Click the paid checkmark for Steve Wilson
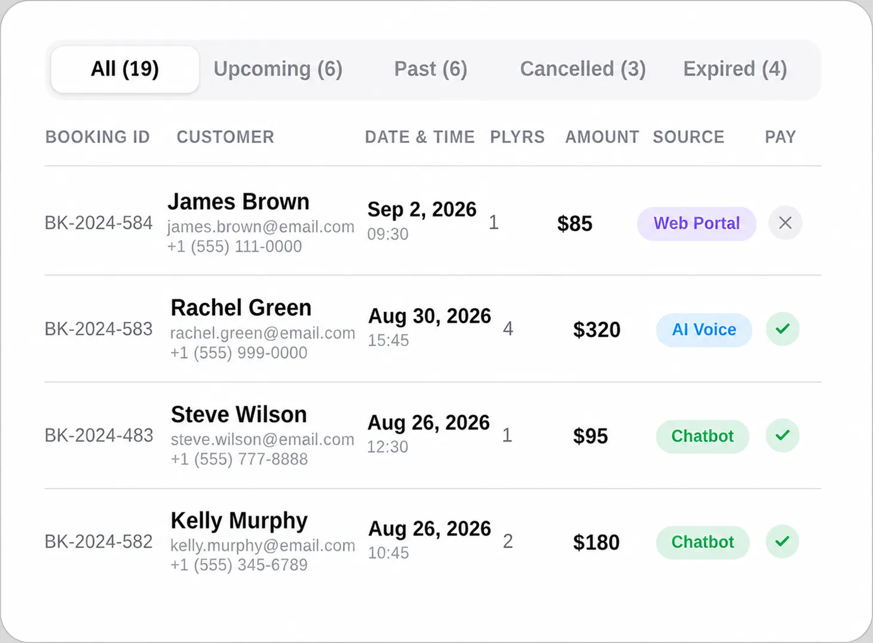The image size is (873, 643). (783, 435)
